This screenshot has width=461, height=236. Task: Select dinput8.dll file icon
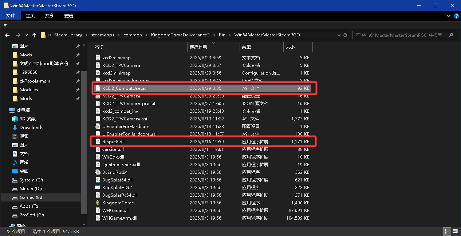tap(98, 141)
